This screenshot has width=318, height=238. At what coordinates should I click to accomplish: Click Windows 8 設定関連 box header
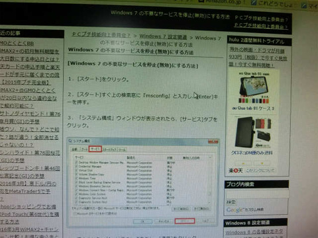click(255, 223)
